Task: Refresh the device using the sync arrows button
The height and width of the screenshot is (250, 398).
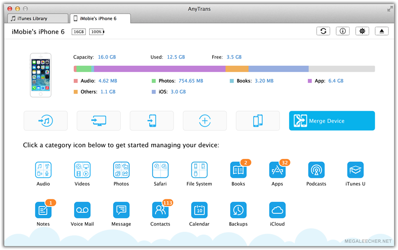Action: [x=323, y=31]
